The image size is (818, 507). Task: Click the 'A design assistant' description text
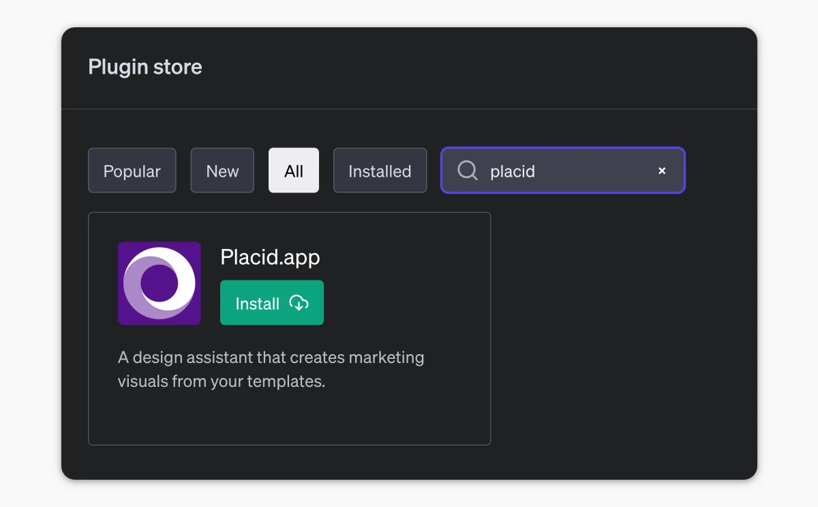coord(271,369)
